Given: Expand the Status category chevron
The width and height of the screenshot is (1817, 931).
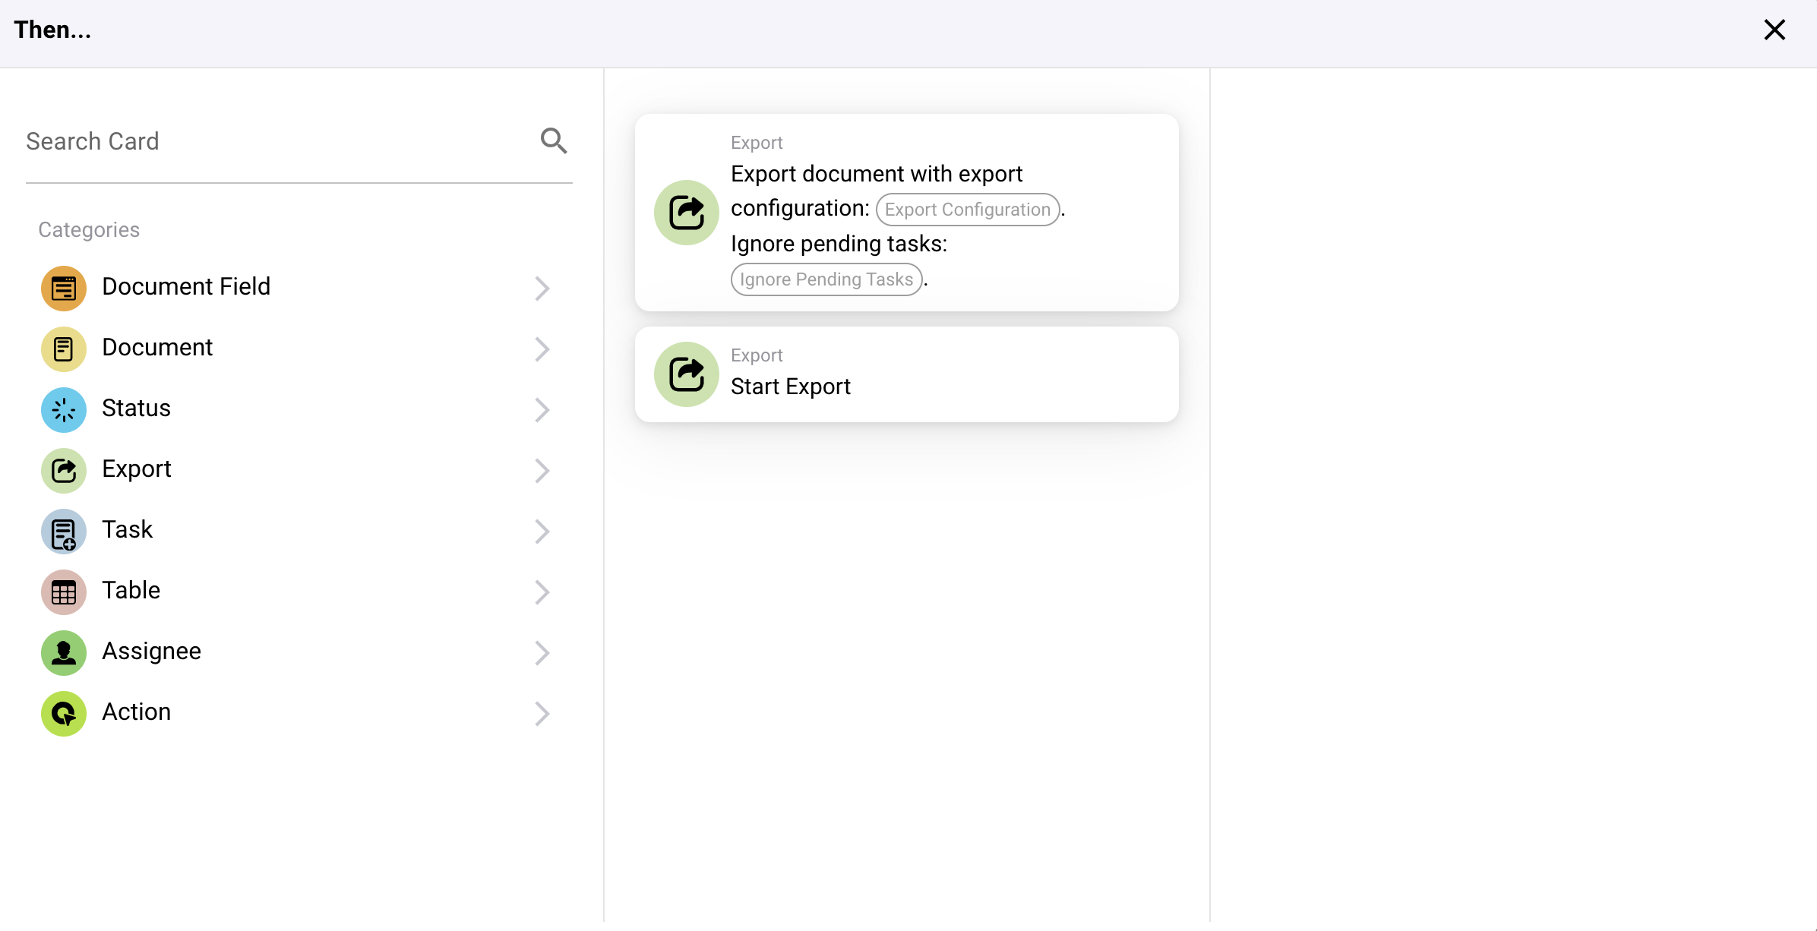Looking at the screenshot, I should point(542,409).
